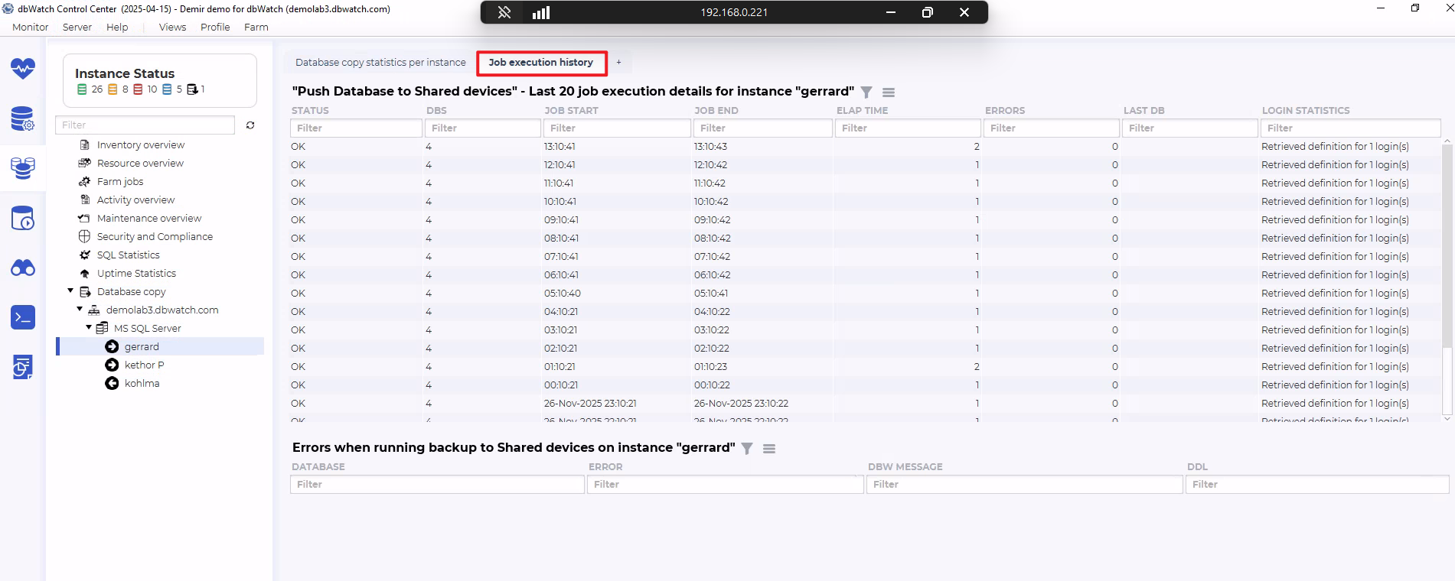Click the database scheduler play icon
The width and height of the screenshot is (1455, 581).
[x=23, y=219]
